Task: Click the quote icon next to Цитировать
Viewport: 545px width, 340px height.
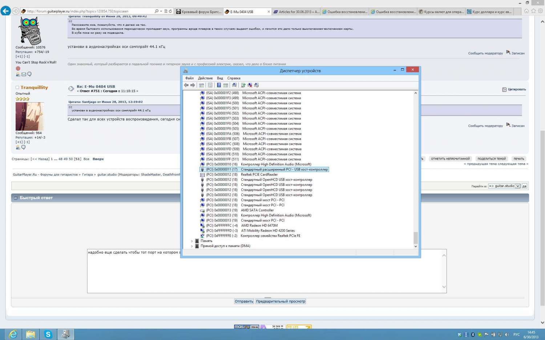Action: [x=504, y=90]
